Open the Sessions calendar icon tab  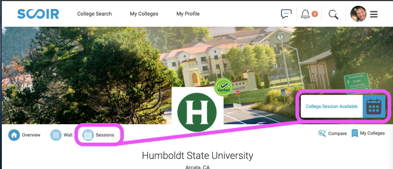click(x=88, y=135)
